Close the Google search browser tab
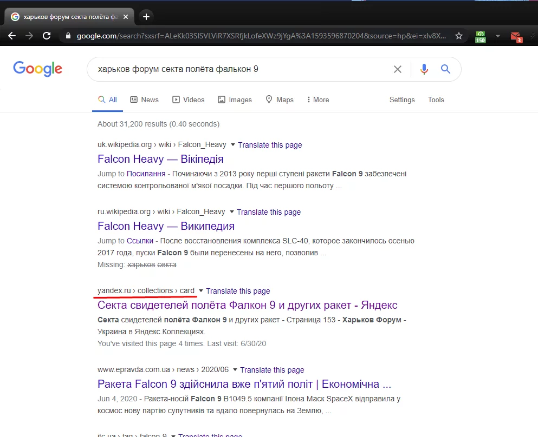The height and width of the screenshot is (437, 538). (x=126, y=16)
